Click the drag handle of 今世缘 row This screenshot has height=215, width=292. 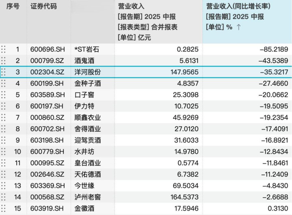click(3, 186)
